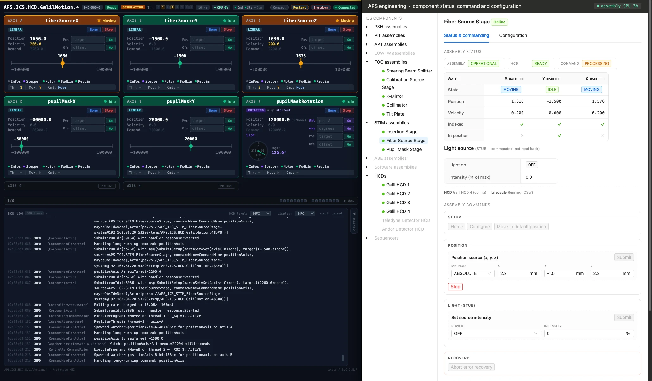The height and width of the screenshot is (381, 652).
Task: Click the HCD log vertical scrollbar
Action: click(343, 358)
